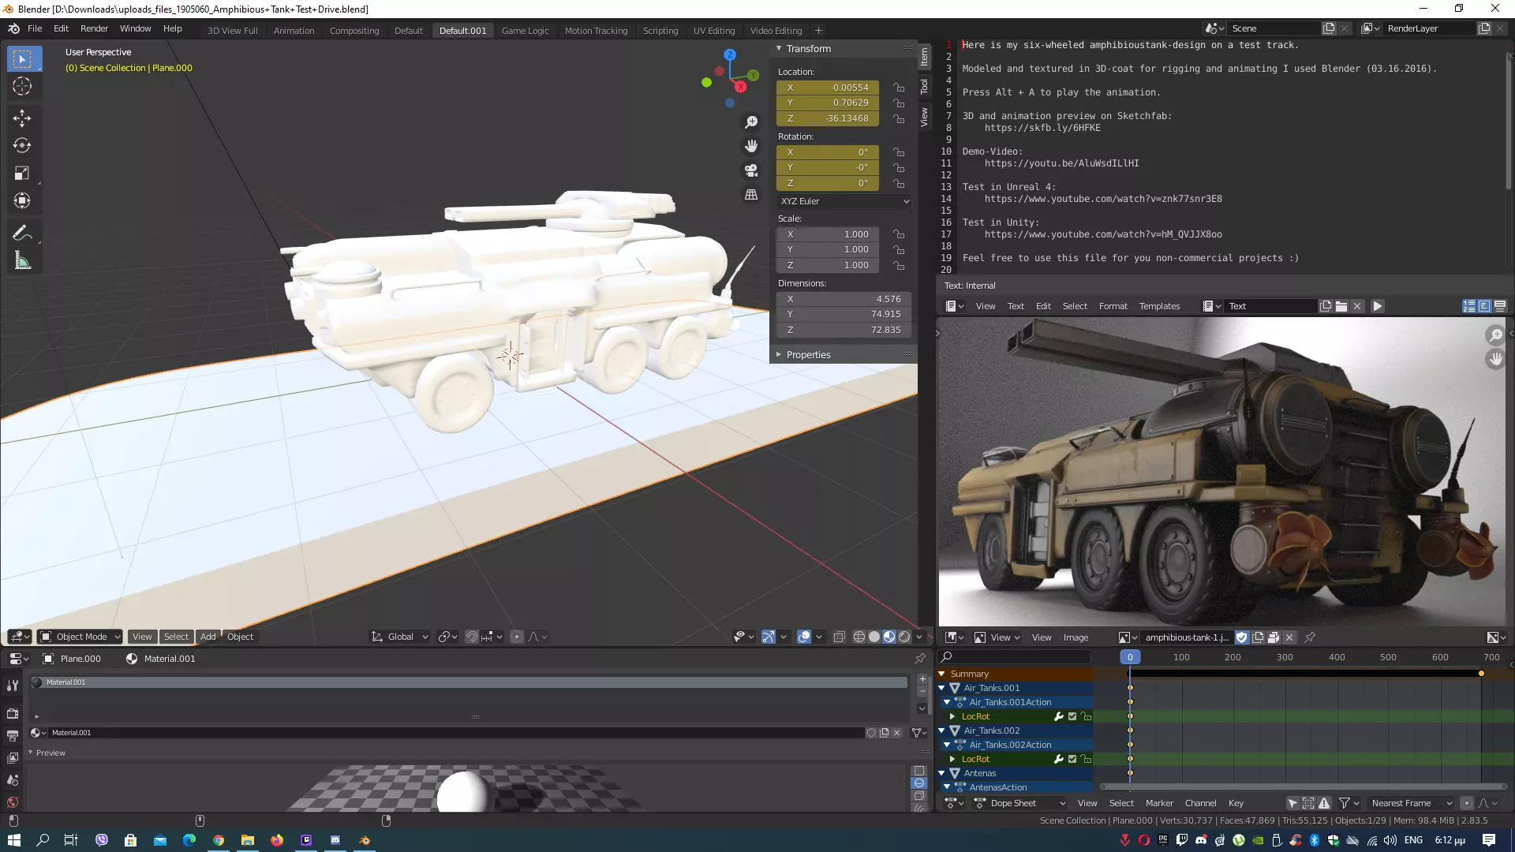The width and height of the screenshot is (1515, 852).
Task: Adjust the Location Z value field
Action: click(x=828, y=118)
